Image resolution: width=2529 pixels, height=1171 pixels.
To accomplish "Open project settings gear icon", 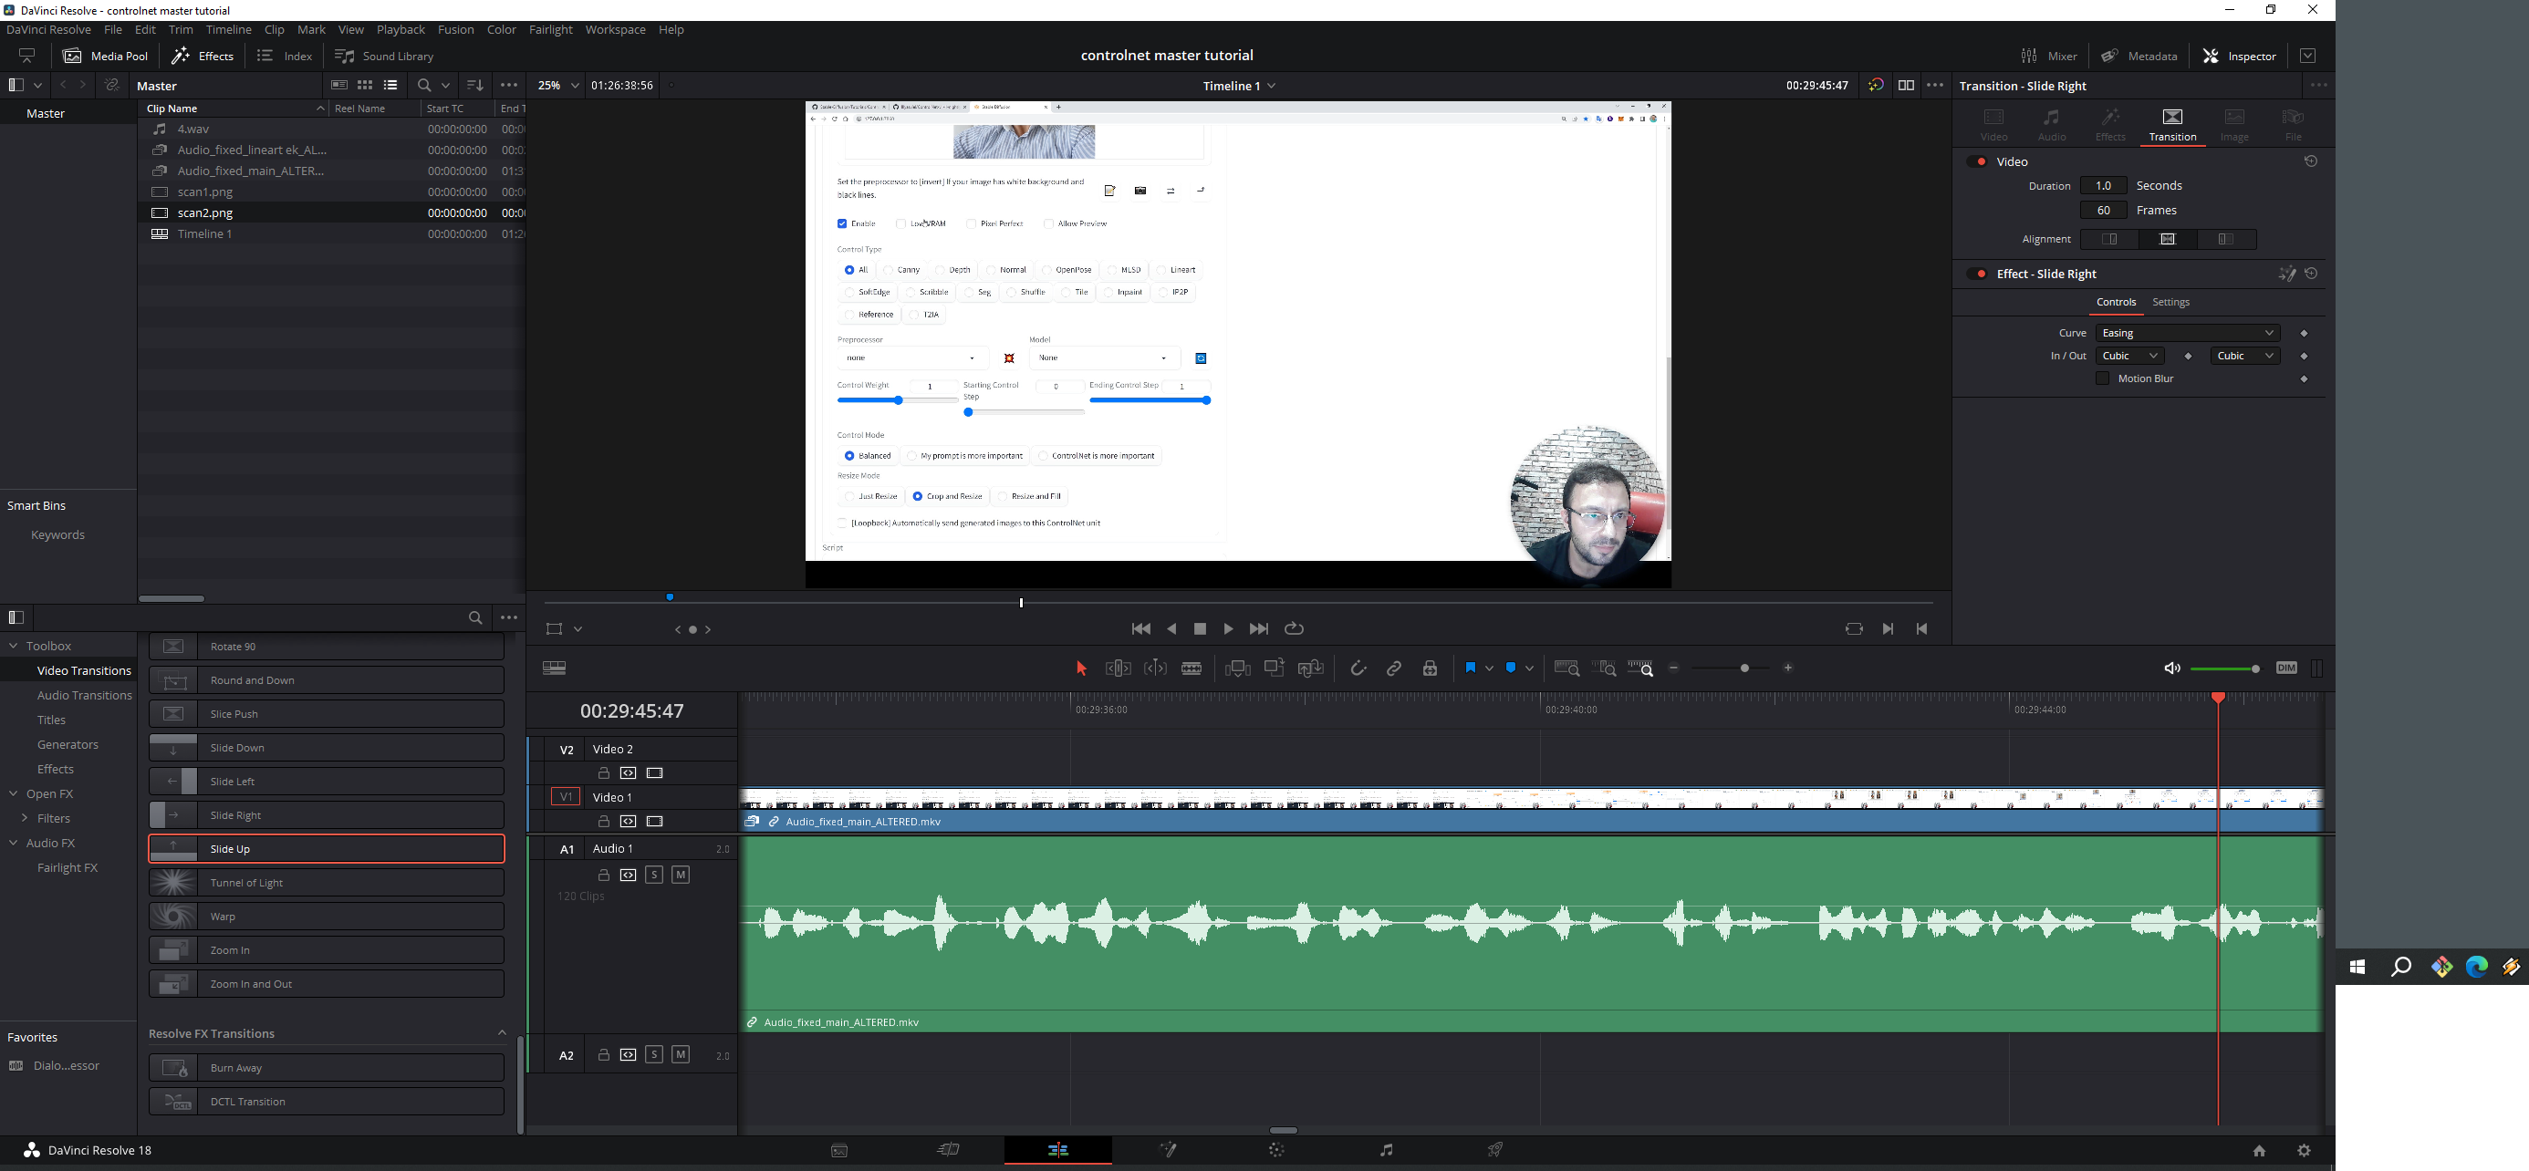I will (2305, 1150).
